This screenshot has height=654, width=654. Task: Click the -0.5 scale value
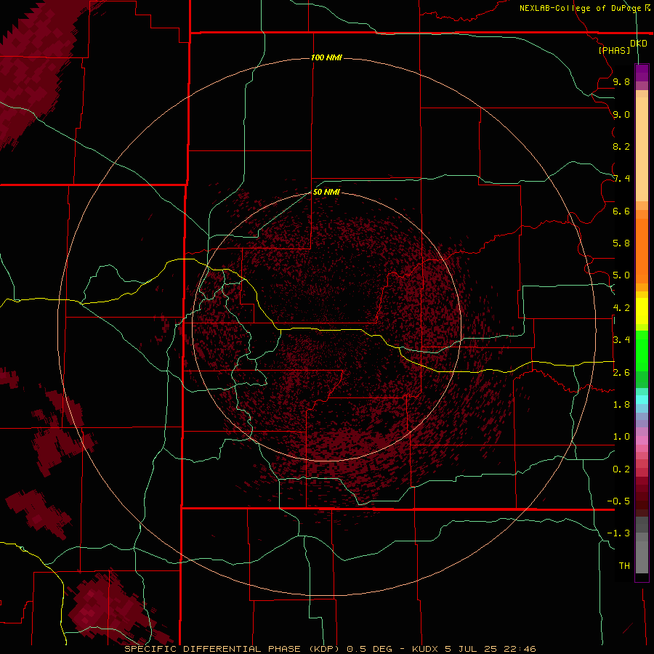(x=618, y=501)
